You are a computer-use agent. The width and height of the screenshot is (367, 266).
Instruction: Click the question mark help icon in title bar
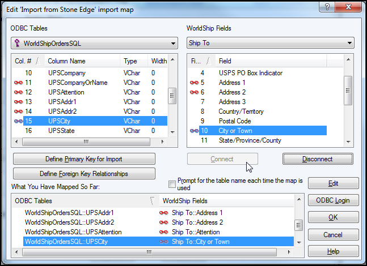(327, 7)
